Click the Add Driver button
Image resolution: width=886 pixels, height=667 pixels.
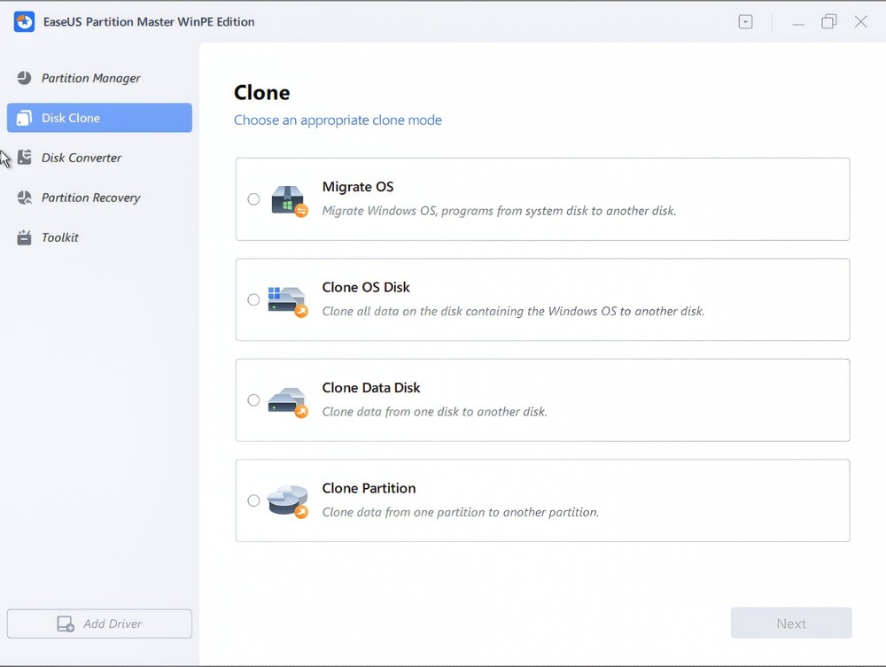[99, 623]
